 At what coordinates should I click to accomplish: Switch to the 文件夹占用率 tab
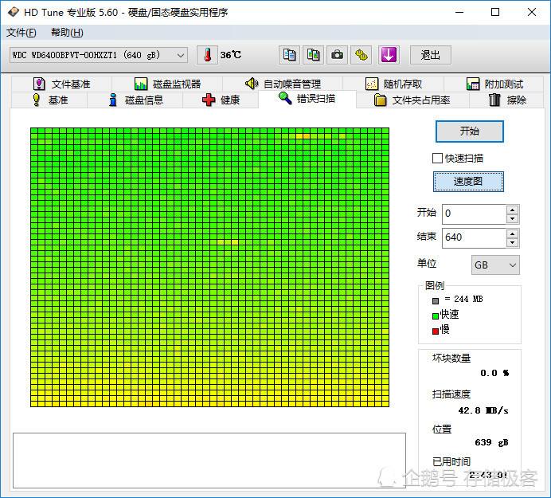pos(412,100)
